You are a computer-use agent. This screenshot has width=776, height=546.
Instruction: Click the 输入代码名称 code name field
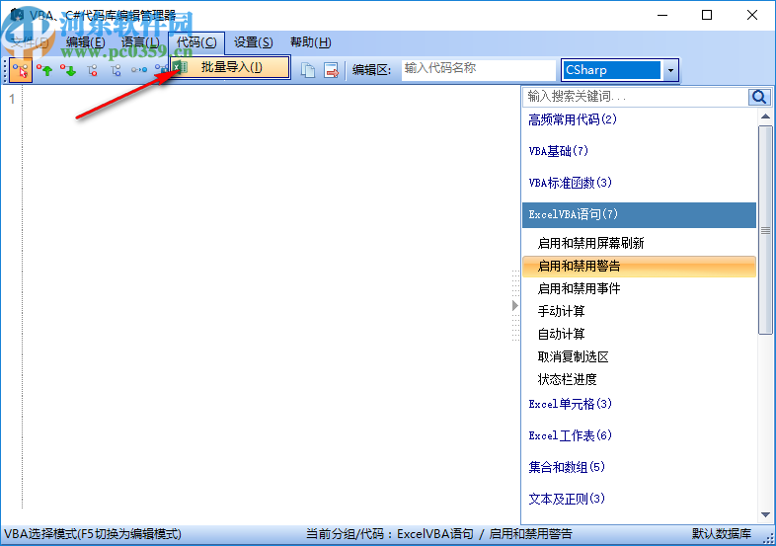[478, 70]
